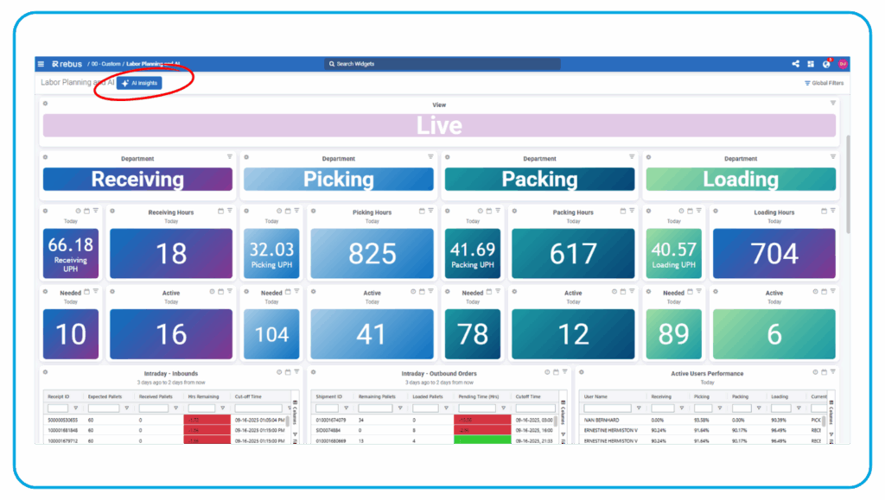Click the 00 - Custom breadcrumb

[x=105, y=64]
